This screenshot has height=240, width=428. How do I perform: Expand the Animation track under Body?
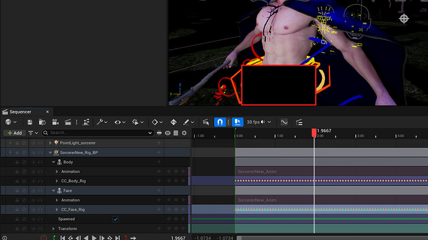tap(57, 171)
